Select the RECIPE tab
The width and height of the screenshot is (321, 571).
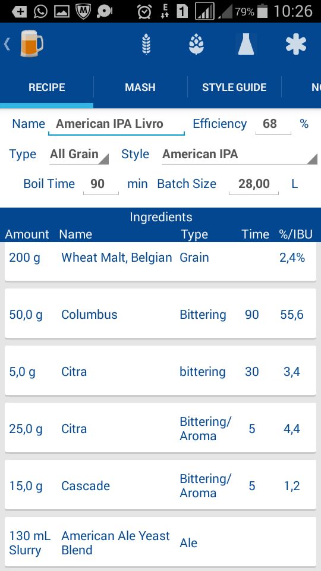click(x=46, y=87)
